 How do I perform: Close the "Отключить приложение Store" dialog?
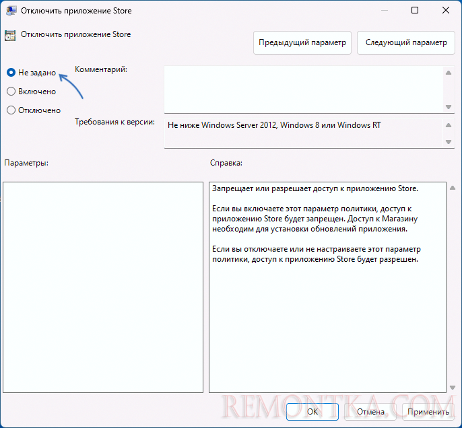click(446, 10)
